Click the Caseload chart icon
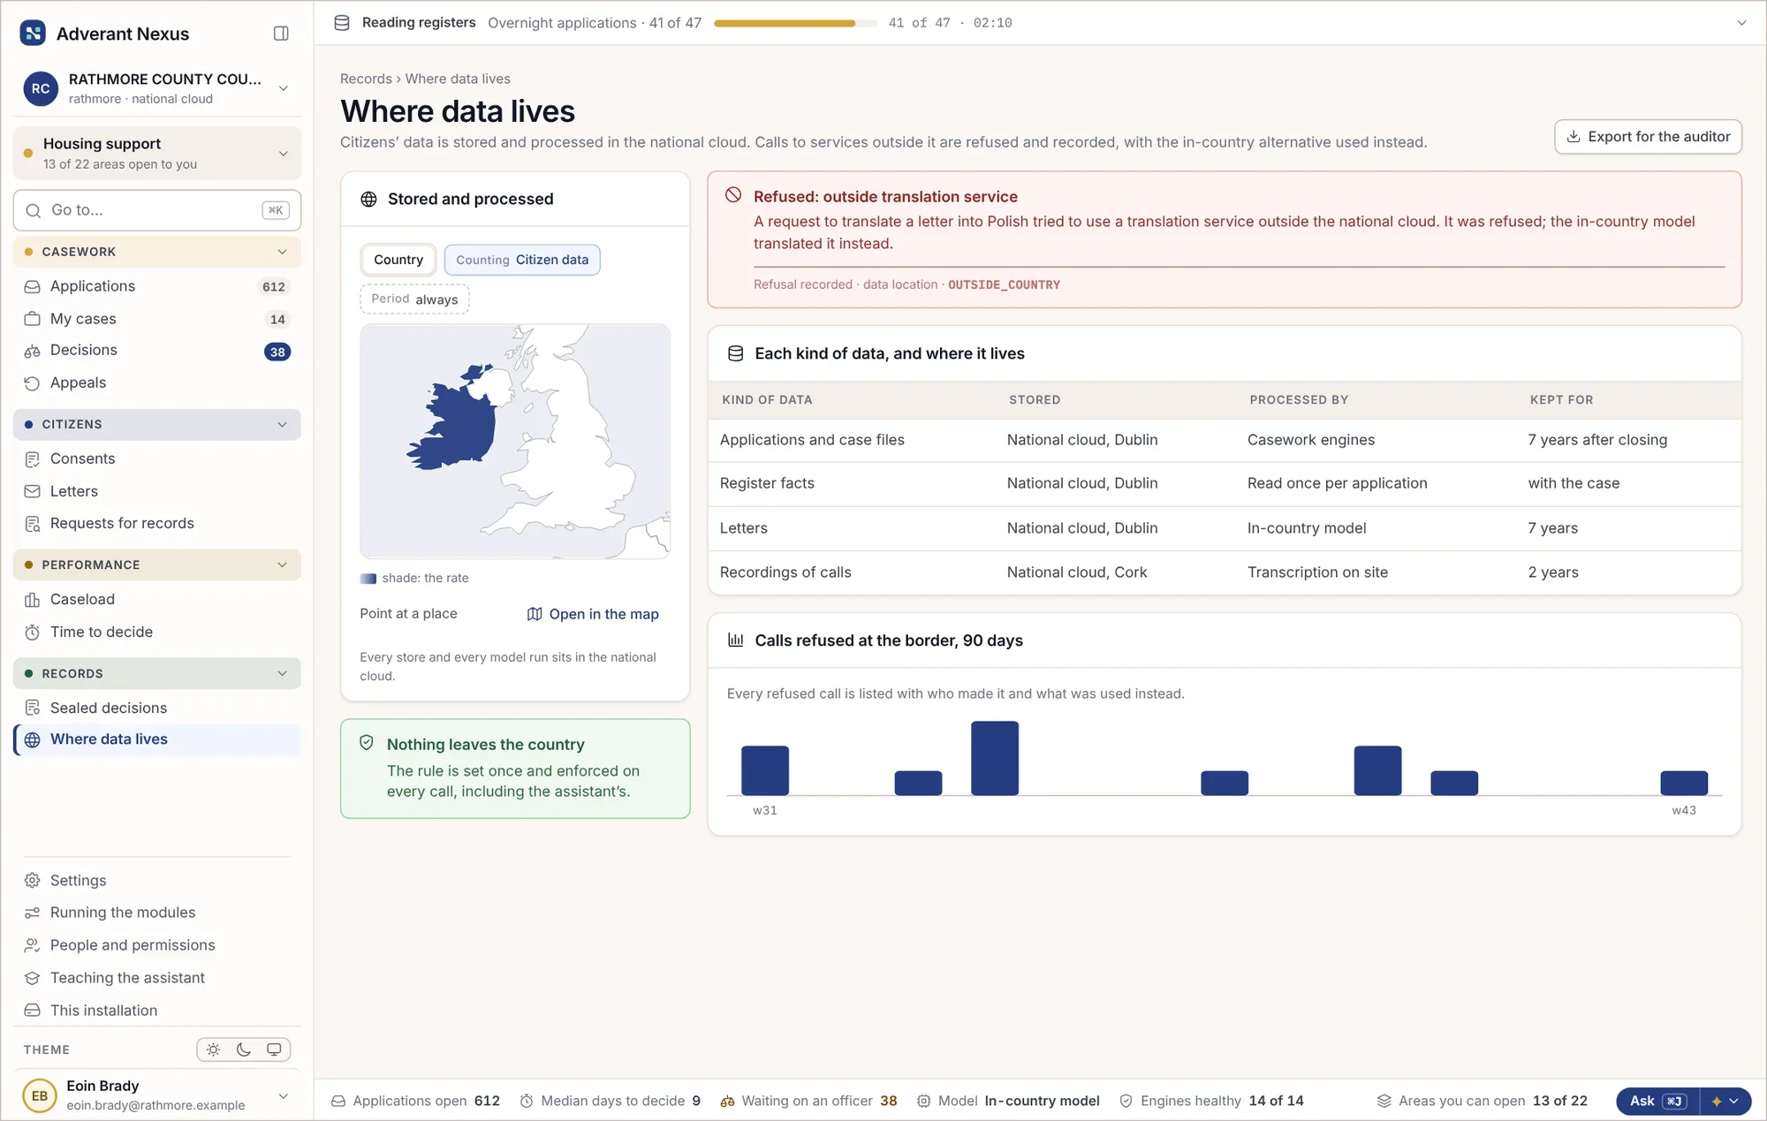 [x=32, y=600]
